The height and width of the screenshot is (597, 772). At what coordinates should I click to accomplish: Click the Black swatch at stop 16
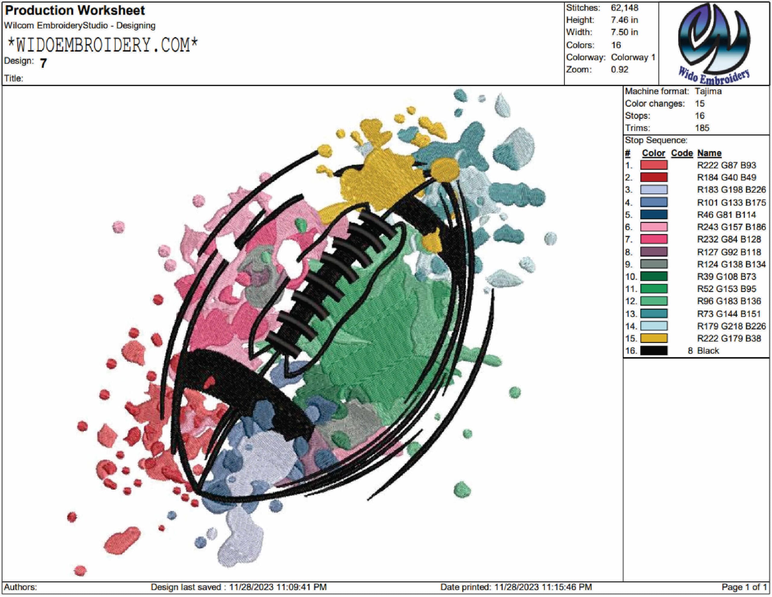654,351
